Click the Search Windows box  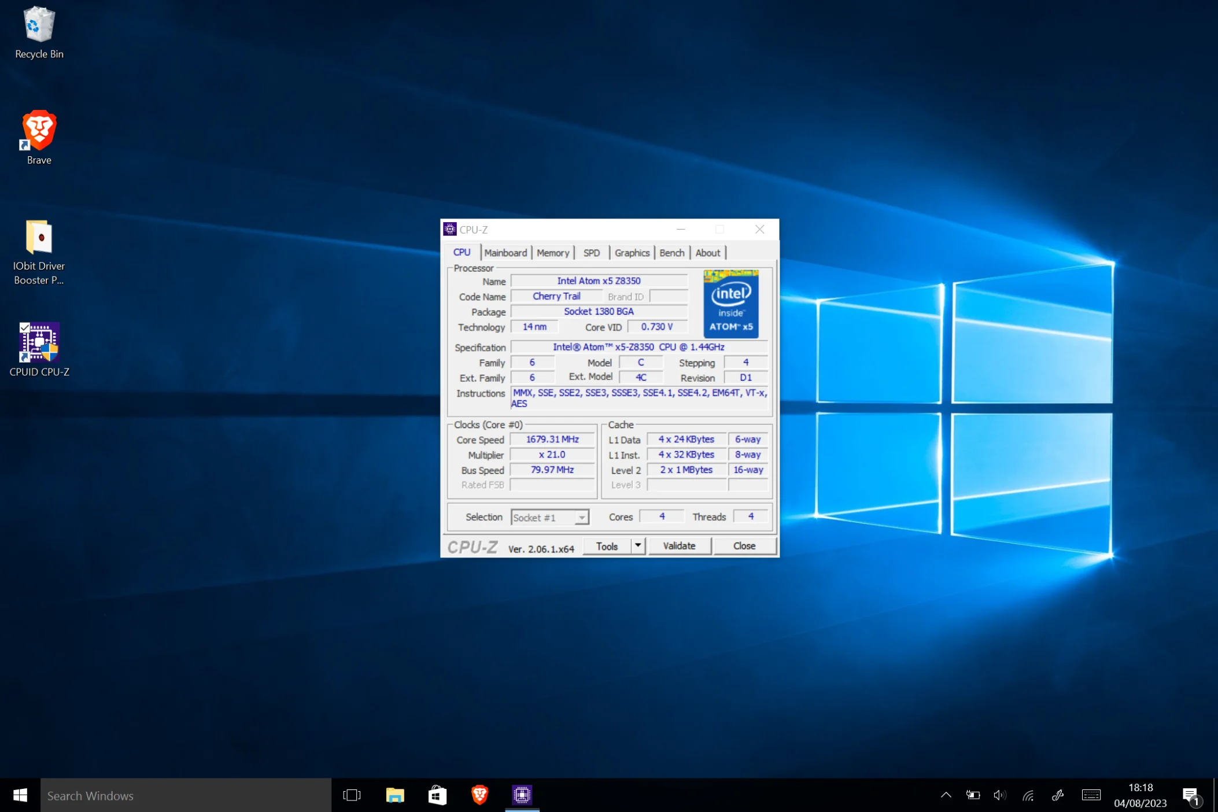[x=185, y=795]
